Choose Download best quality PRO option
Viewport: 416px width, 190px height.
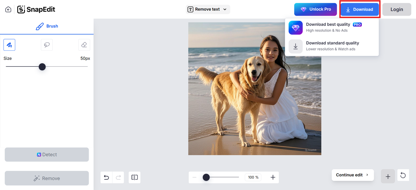point(332,28)
